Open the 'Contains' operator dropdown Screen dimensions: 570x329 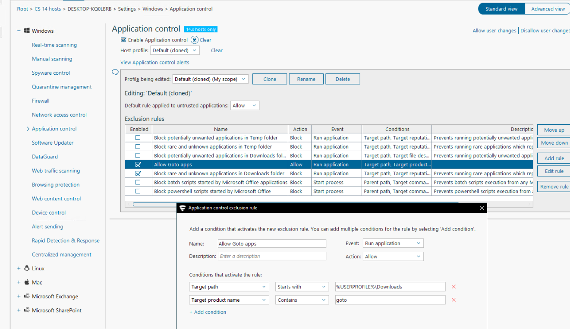pyautogui.click(x=302, y=300)
